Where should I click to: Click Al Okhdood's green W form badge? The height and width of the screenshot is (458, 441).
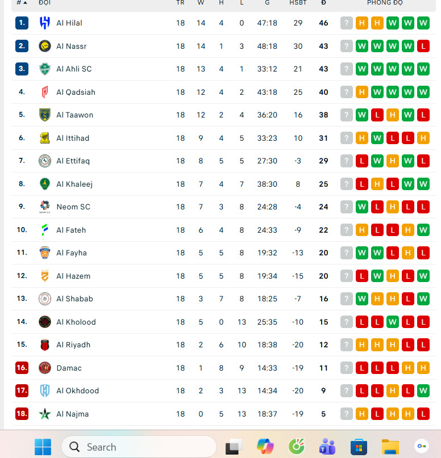tap(423, 390)
